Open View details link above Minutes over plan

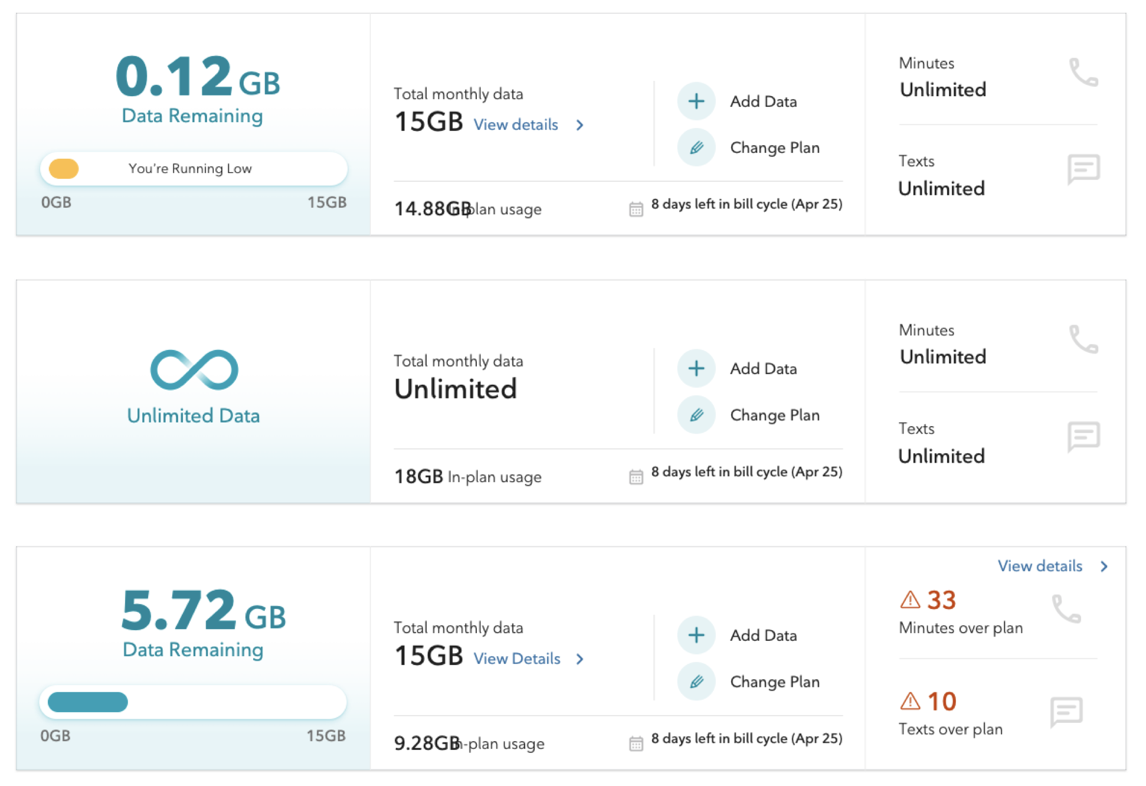[1040, 566]
